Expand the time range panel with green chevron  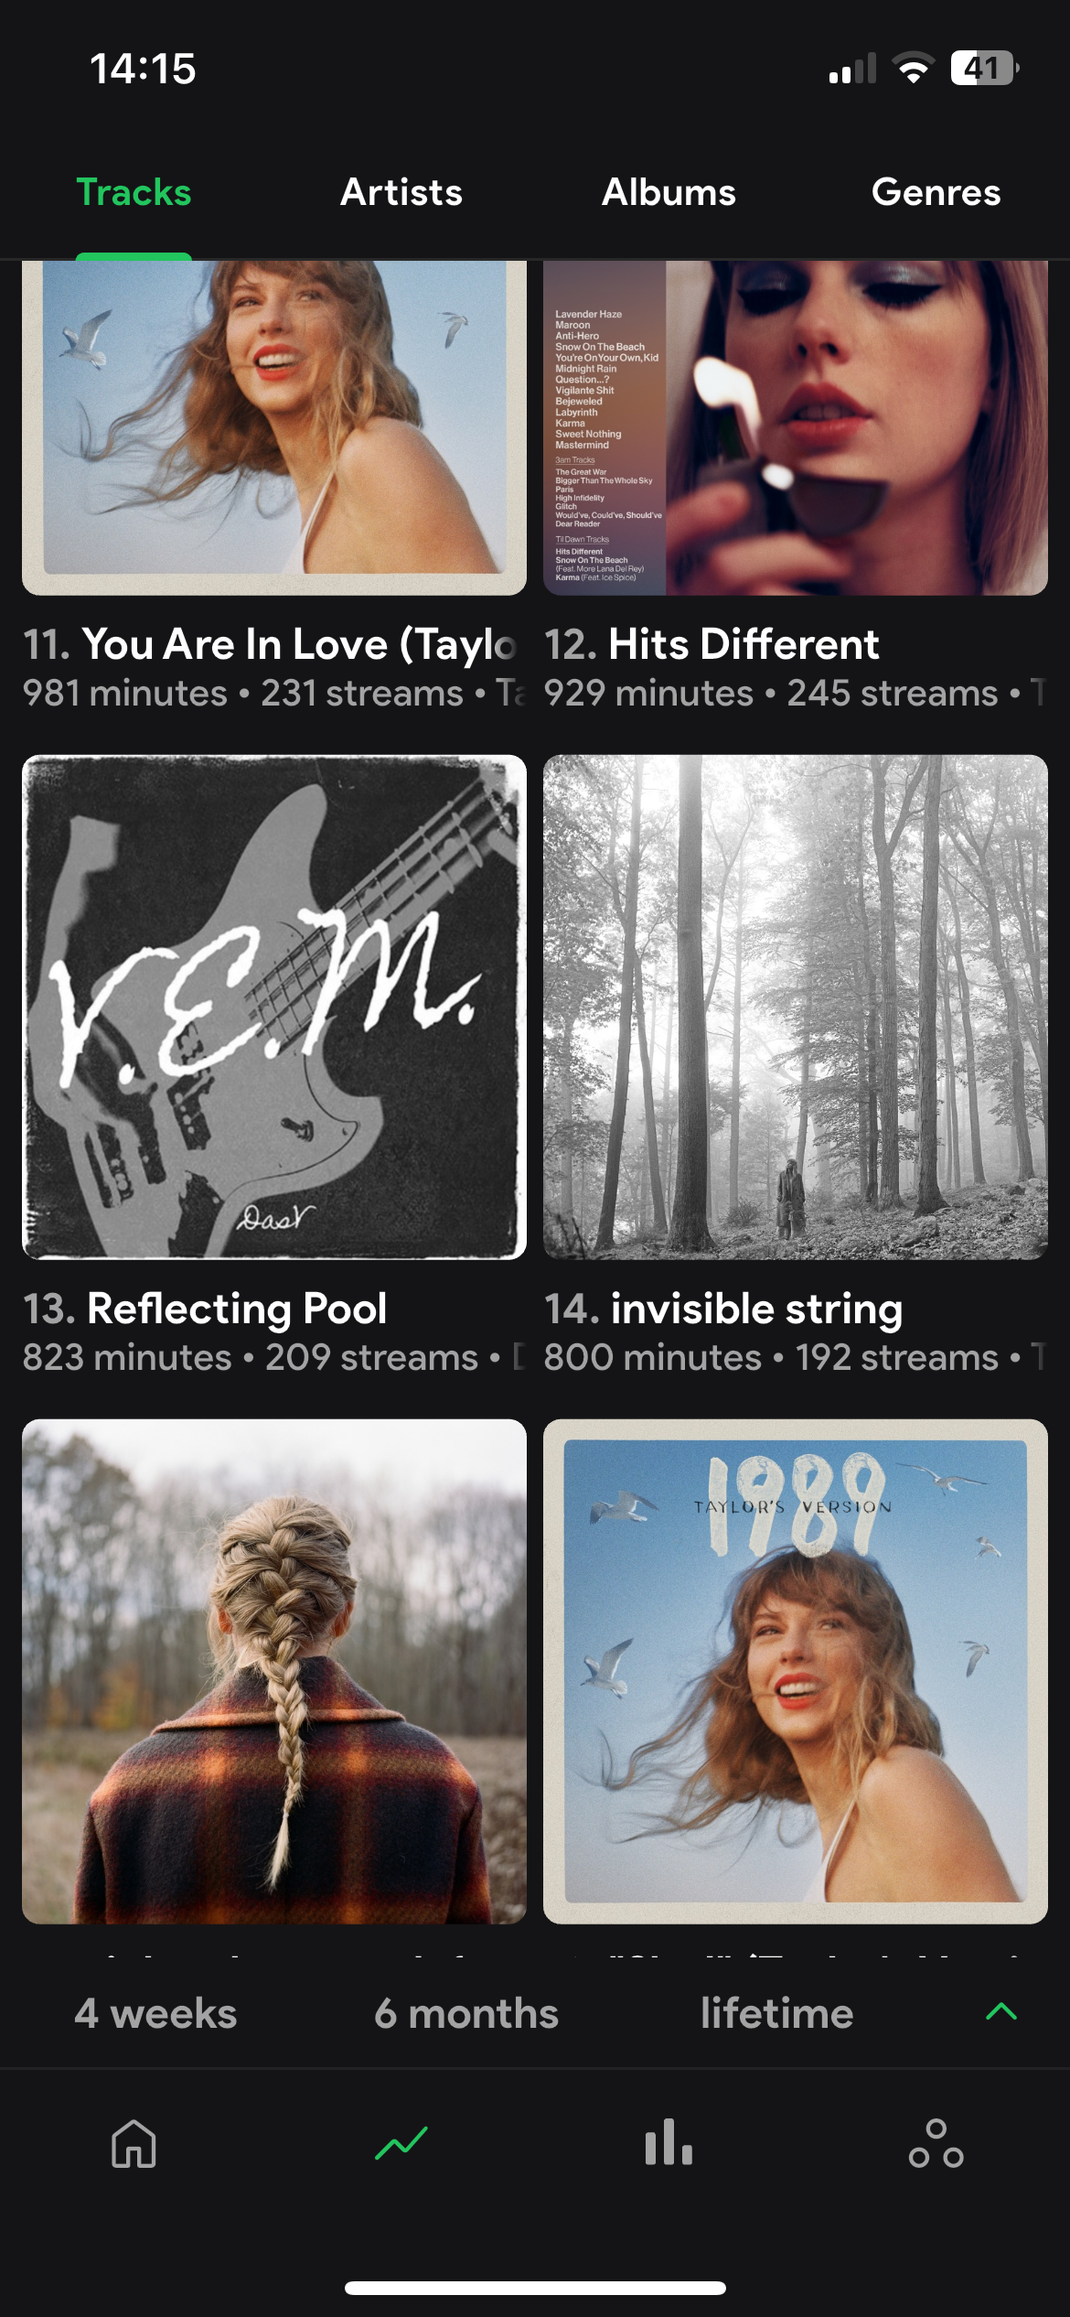click(x=1001, y=2011)
